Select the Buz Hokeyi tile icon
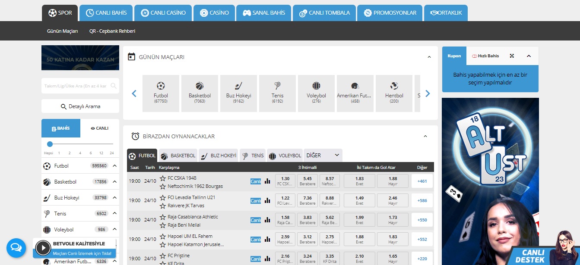Screen dimensions: 580x265 pyautogui.click(x=238, y=86)
